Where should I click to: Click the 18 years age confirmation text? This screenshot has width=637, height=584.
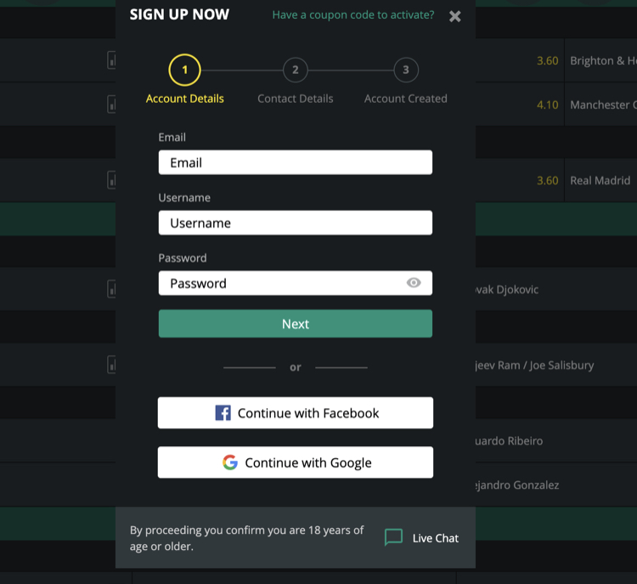tap(246, 538)
